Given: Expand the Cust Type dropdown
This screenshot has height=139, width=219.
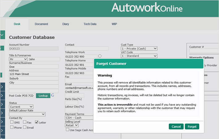Looking at the screenshot, I should pos(139,48).
